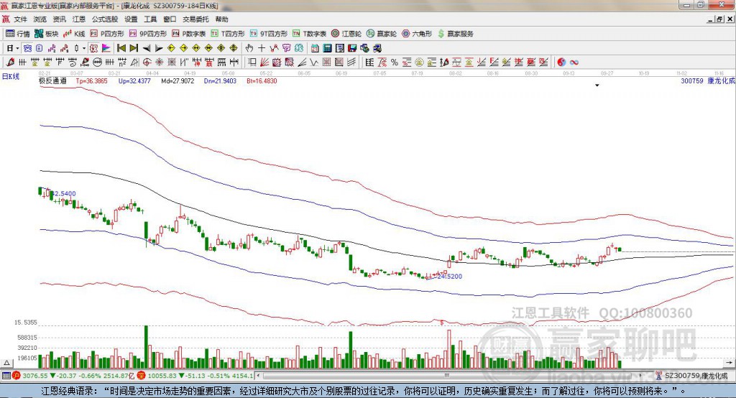Click the table icon in status bar

[6, 376]
